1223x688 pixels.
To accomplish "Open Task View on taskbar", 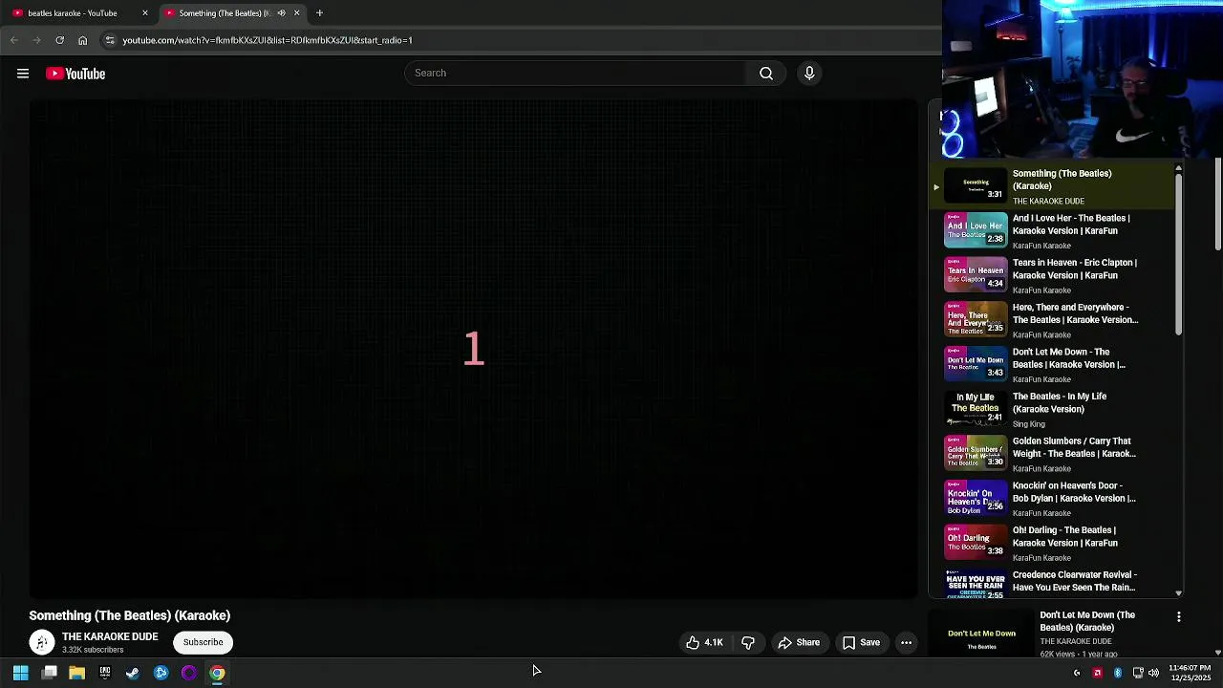I will pos(50,673).
